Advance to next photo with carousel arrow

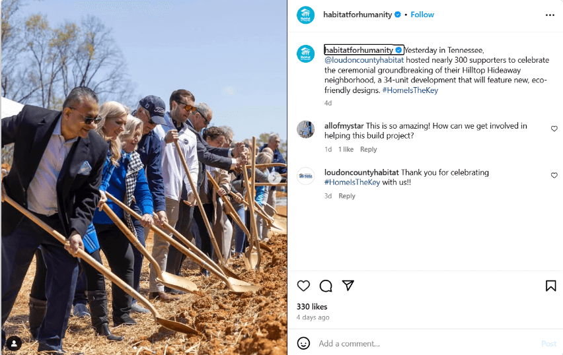tap(275, 177)
